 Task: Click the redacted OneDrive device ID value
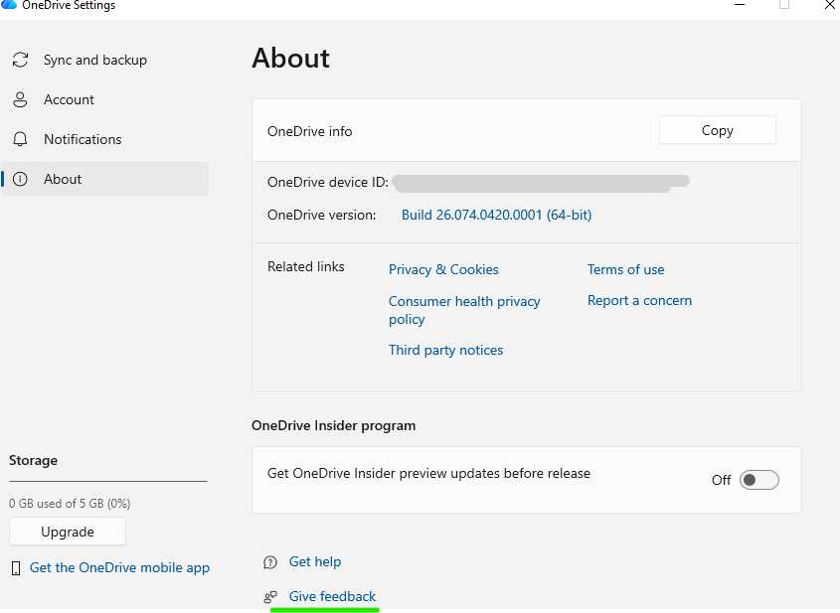coord(541,183)
